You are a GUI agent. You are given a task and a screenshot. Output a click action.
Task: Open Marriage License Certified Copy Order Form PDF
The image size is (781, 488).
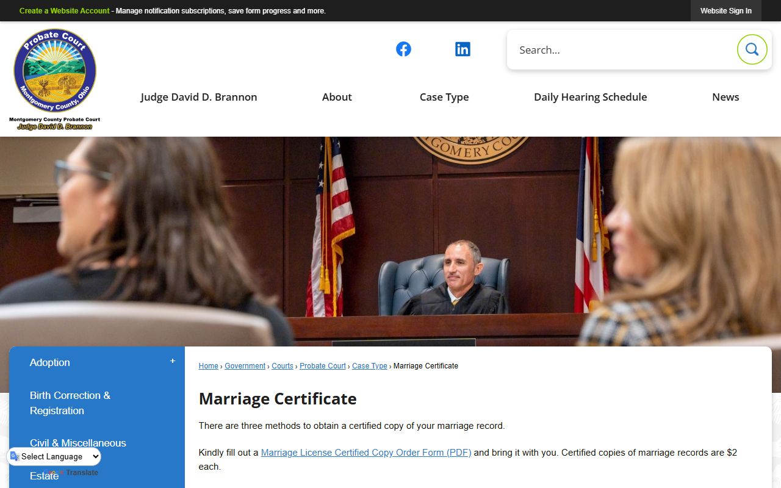(366, 453)
